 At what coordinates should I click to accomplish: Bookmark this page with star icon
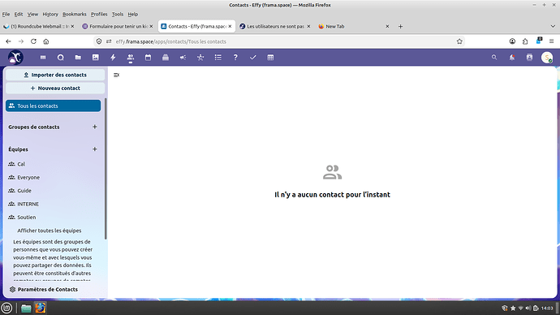click(x=459, y=41)
